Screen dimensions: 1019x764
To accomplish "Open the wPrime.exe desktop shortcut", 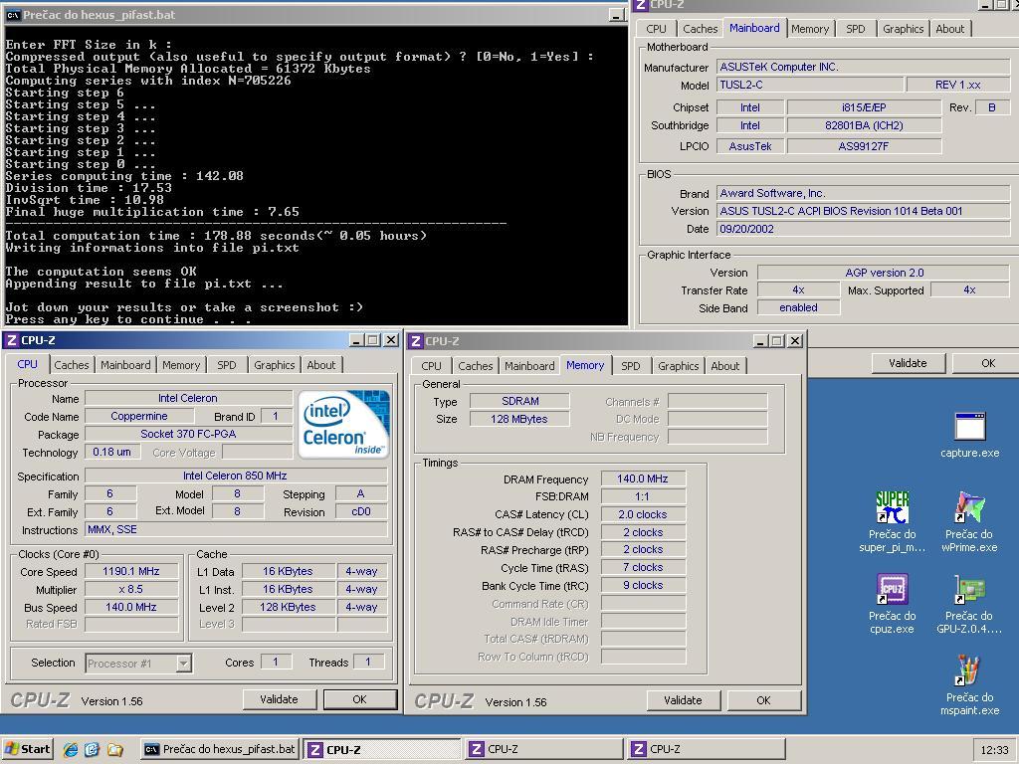I will click(969, 521).
